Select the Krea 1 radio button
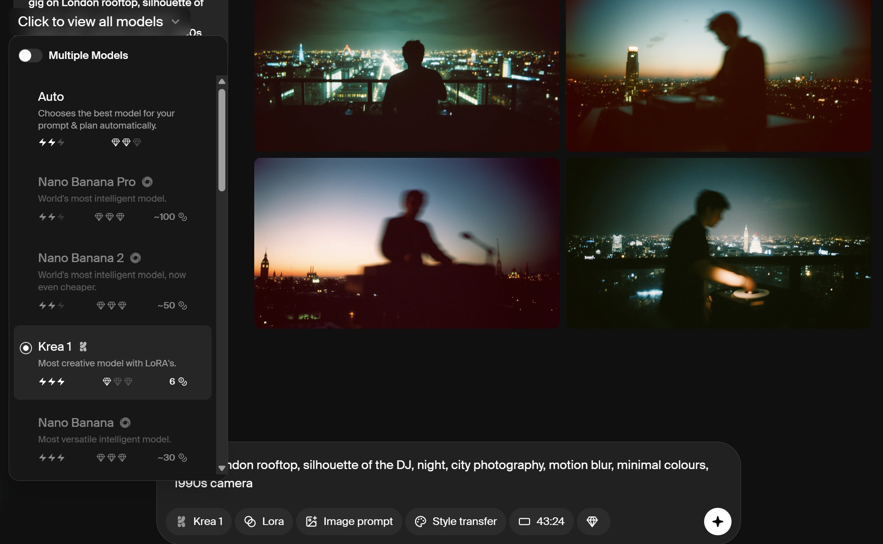883x544 pixels. pos(26,348)
